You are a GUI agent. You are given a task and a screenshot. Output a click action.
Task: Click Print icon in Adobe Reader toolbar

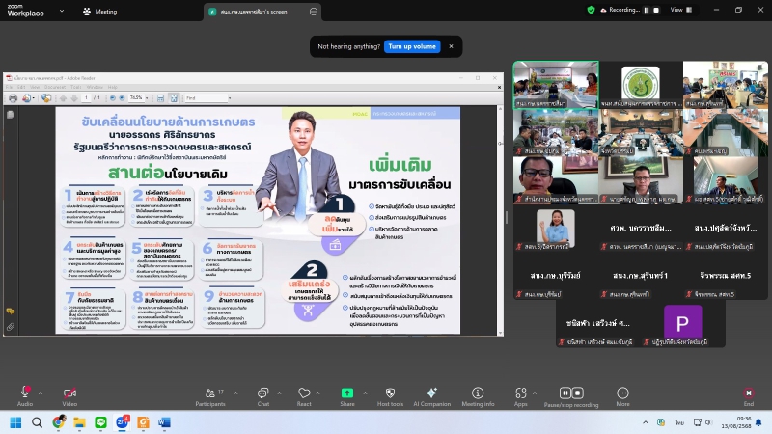pyautogui.click(x=13, y=98)
